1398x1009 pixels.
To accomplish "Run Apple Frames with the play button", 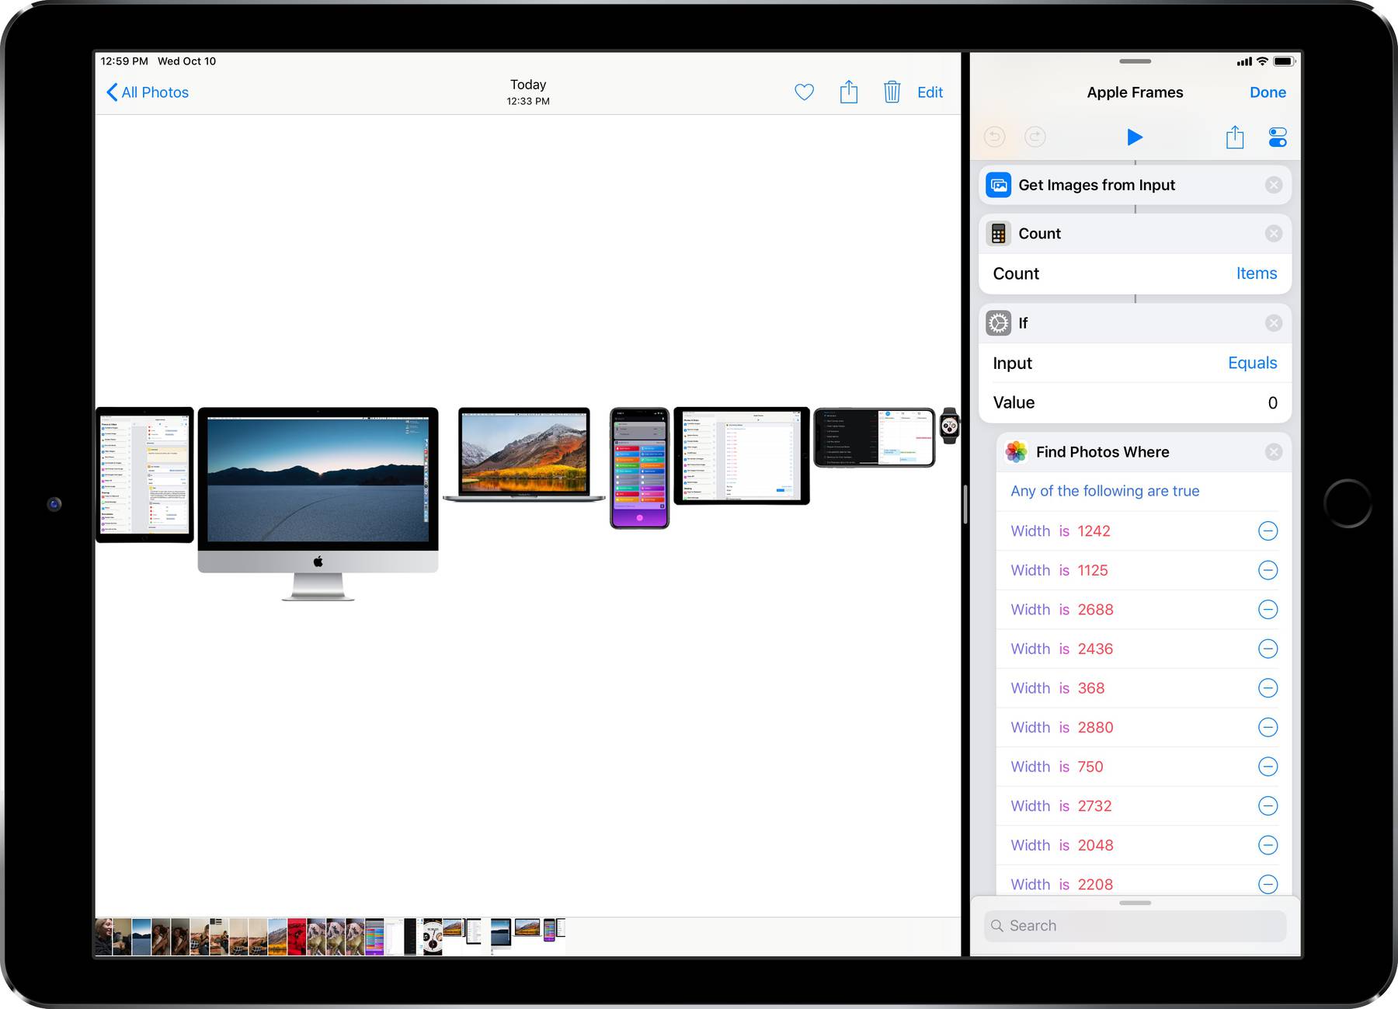I will tap(1135, 137).
